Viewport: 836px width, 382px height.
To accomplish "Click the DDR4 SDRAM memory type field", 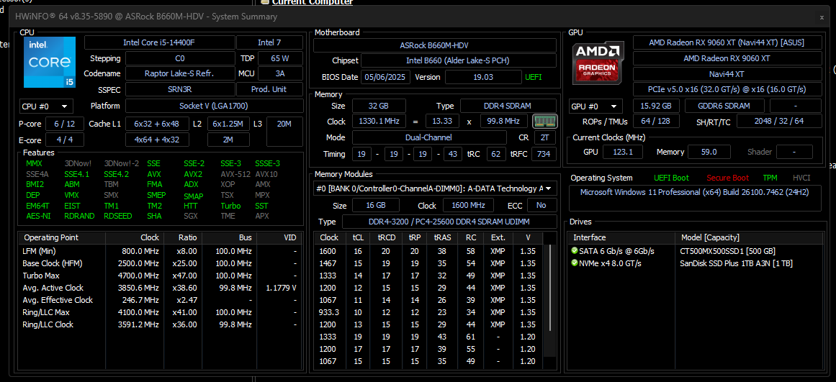I will pyautogui.click(x=508, y=106).
